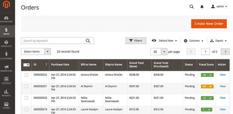Click the Magento logo icon
The height and width of the screenshot is (114, 233).
(6, 5)
